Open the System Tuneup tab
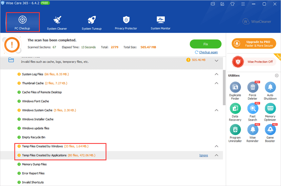281x186 pixels. 92,23
